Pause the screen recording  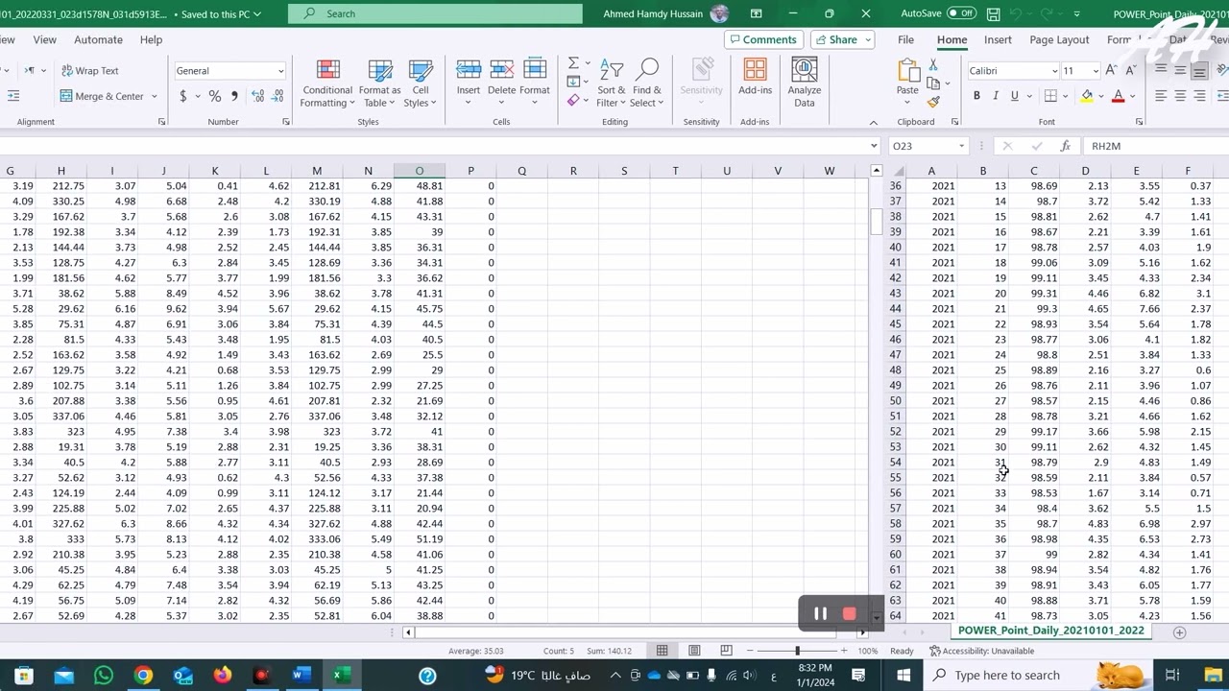(820, 613)
